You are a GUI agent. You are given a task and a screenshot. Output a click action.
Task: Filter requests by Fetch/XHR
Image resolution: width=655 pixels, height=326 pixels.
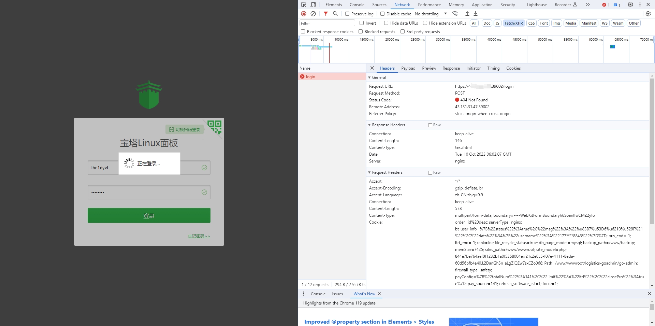pos(513,23)
